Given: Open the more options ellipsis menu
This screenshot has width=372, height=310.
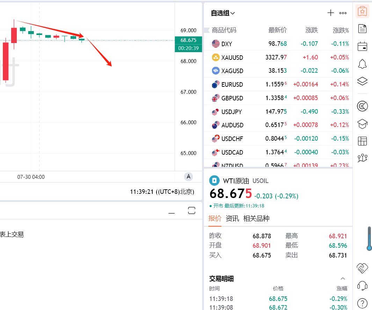Looking at the screenshot, I should [x=343, y=13].
